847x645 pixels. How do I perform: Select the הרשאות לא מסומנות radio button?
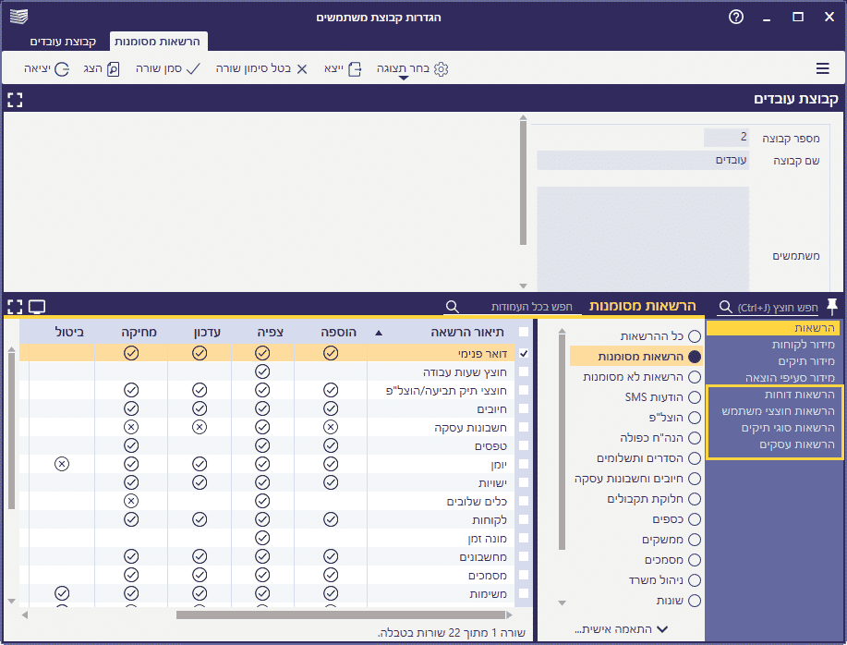pyautogui.click(x=695, y=377)
